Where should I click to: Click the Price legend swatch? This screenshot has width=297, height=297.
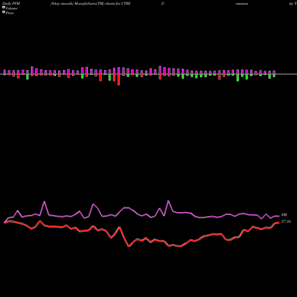[x=4, y=12]
